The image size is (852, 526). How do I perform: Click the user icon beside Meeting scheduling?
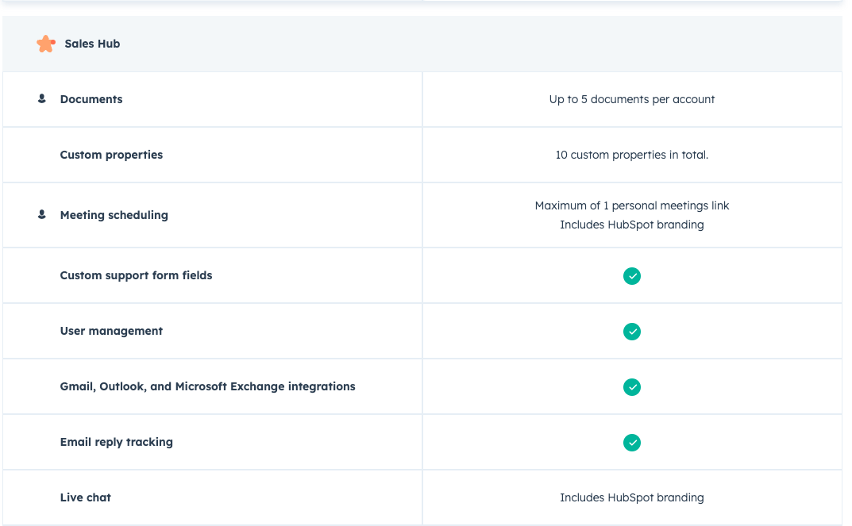42,215
